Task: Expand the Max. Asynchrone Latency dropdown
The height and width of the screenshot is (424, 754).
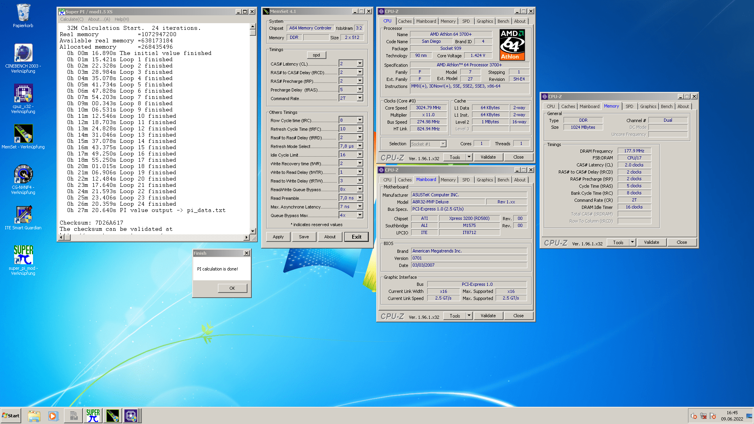Action: 360,207
